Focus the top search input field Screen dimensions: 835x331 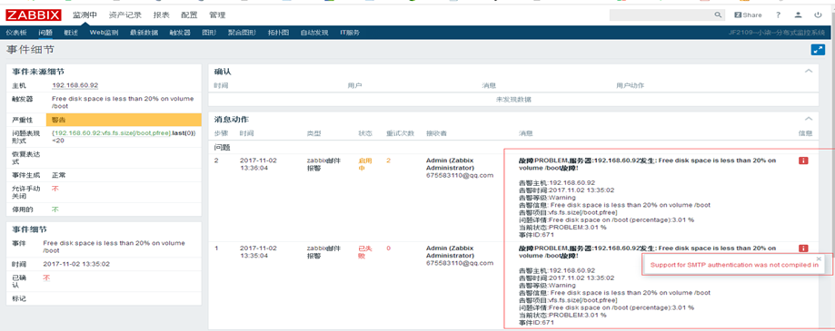(x=661, y=15)
